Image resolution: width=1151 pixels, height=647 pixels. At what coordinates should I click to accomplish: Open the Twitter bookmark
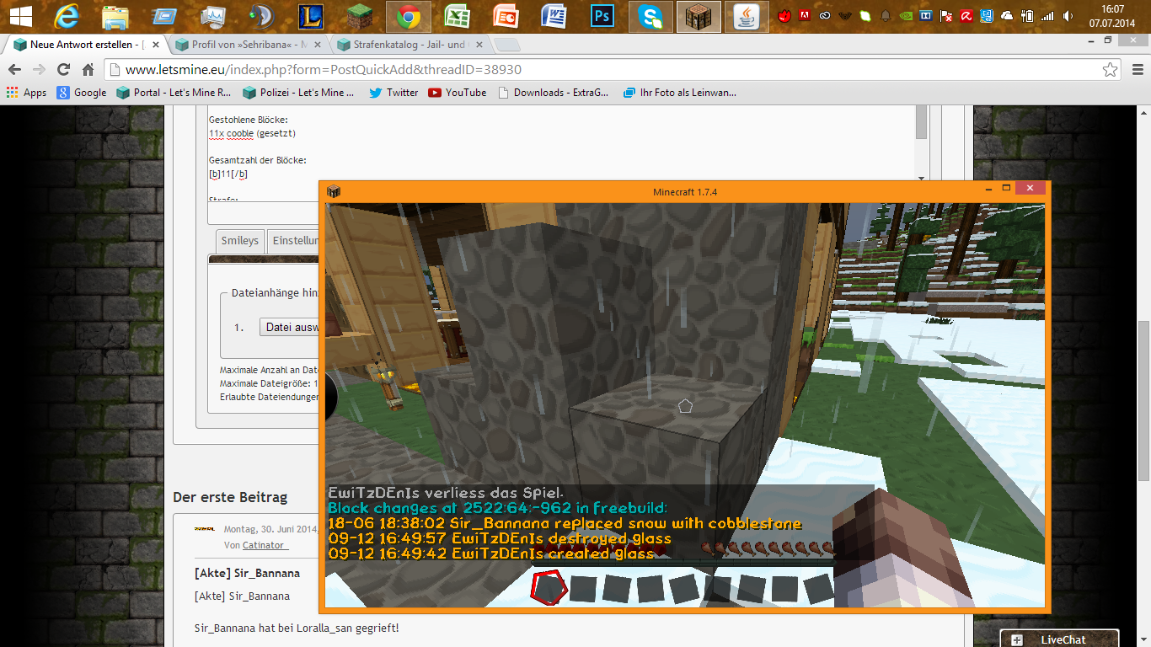click(393, 93)
